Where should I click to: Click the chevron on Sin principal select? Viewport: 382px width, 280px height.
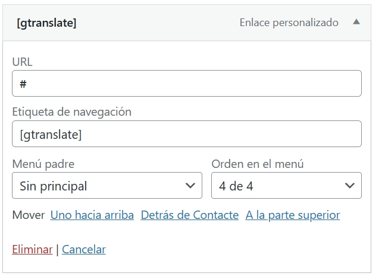pyautogui.click(x=190, y=186)
